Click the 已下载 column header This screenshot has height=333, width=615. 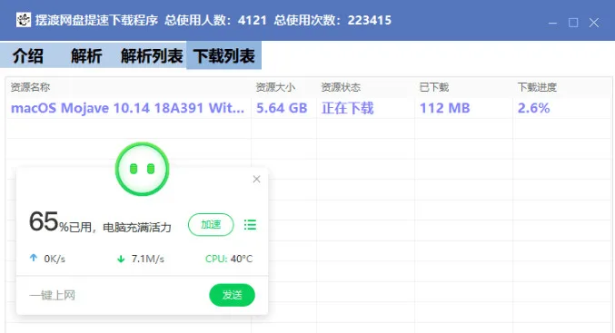pos(434,87)
